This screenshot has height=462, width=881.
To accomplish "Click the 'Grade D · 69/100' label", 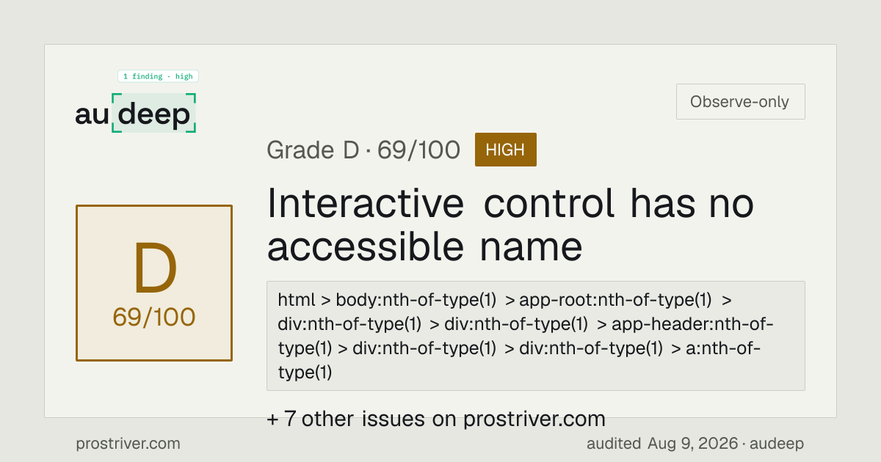I will pyautogui.click(x=363, y=150).
